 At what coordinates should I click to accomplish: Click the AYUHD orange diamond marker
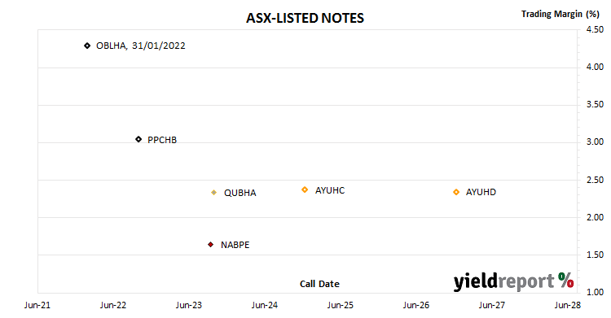pos(456,192)
